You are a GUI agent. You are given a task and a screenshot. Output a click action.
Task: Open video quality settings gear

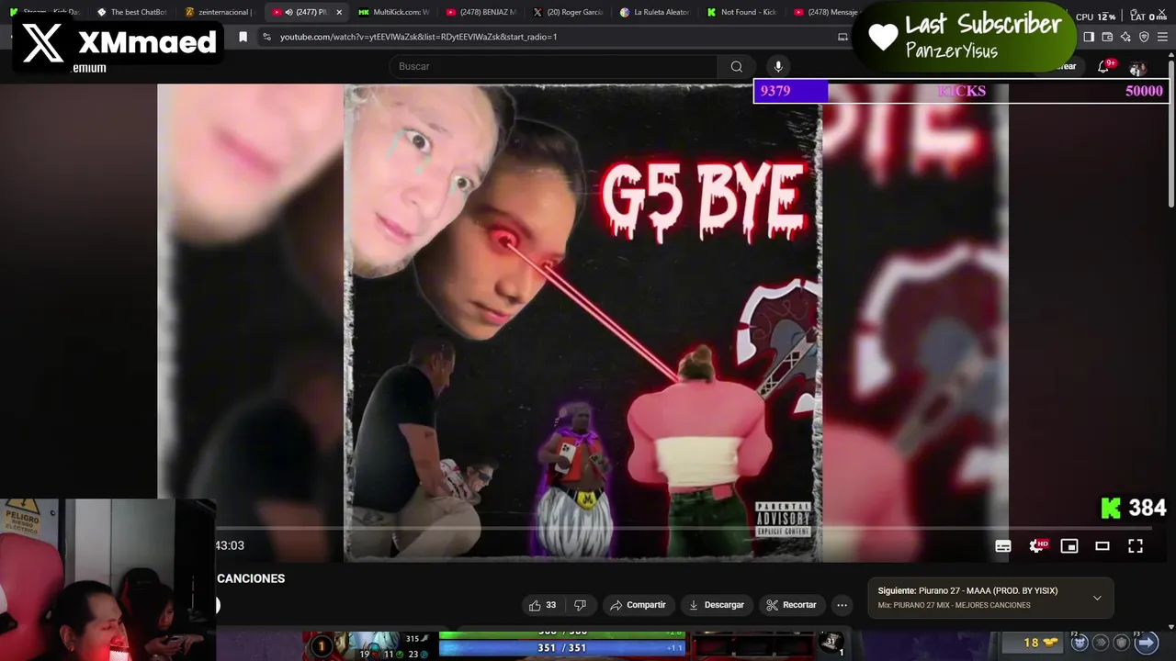(x=1036, y=546)
